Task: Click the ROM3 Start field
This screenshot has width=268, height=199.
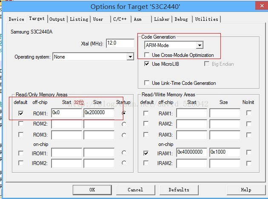Action: pyautogui.click(x=66, y=135)
